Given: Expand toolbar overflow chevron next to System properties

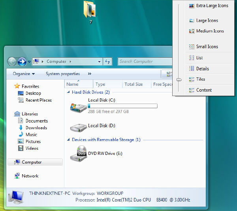Looking at the screenshot, I should (90, 73).
